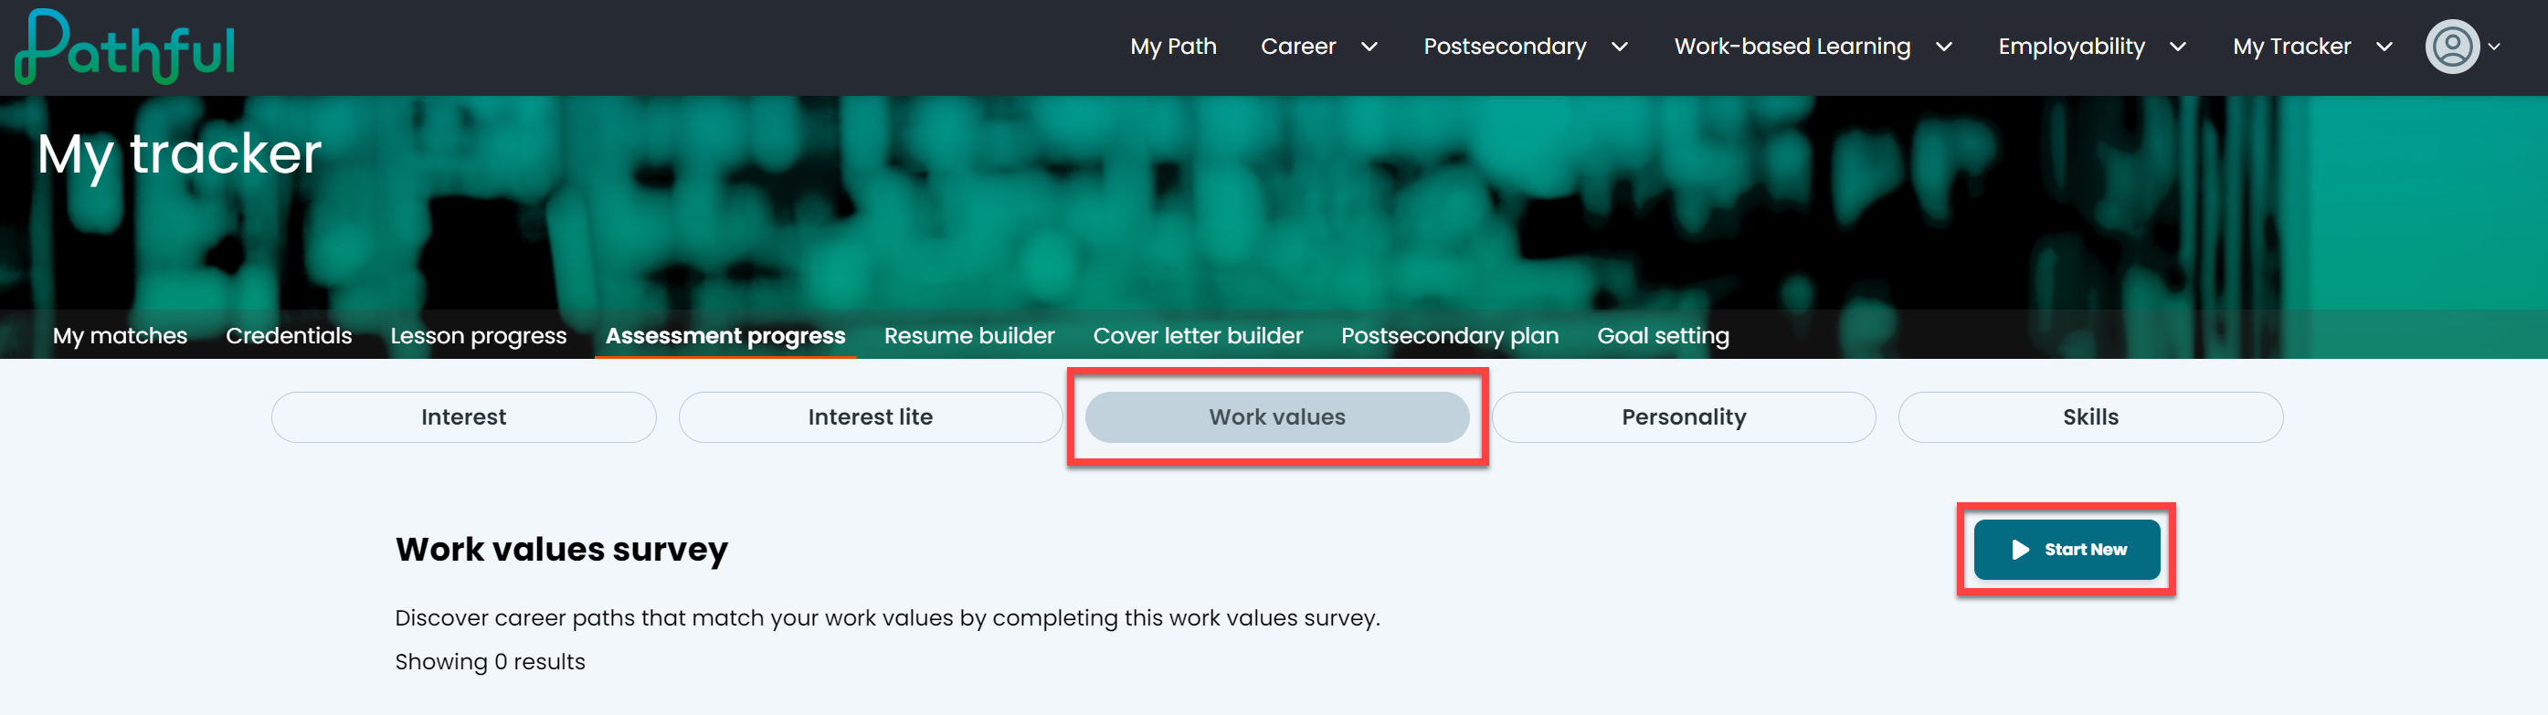This screenshot has height=715, width=2548.
Task: Expand the chevron beside the profile avatar
Action: [2495, 47]
